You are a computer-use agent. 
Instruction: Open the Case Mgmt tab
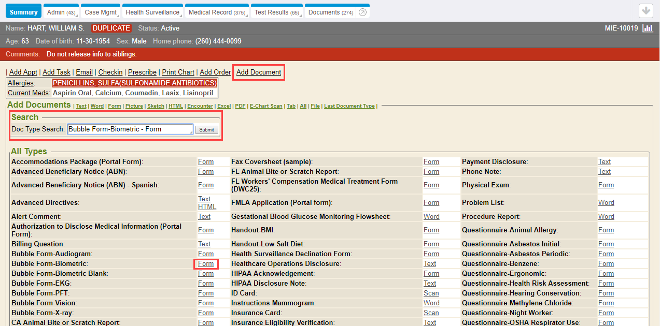[x=100, y=11]
